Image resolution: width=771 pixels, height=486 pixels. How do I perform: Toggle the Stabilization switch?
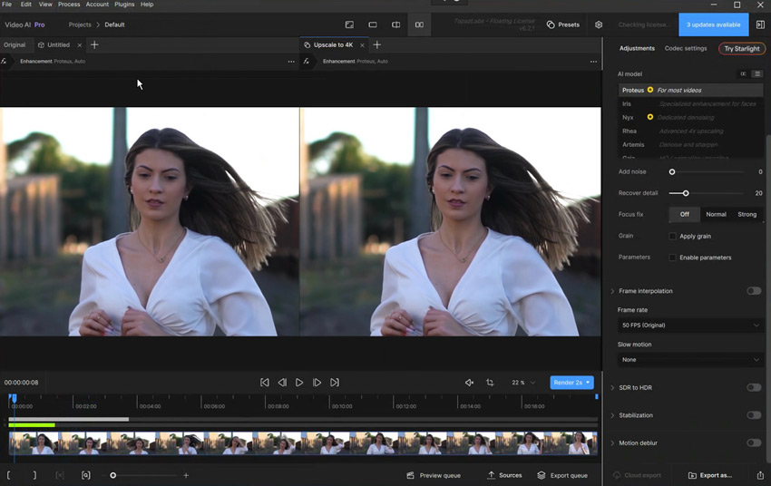pyautogui.click(x=754, y=415)
